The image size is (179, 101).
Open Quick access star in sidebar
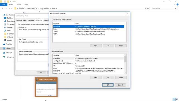pos(4,15)
